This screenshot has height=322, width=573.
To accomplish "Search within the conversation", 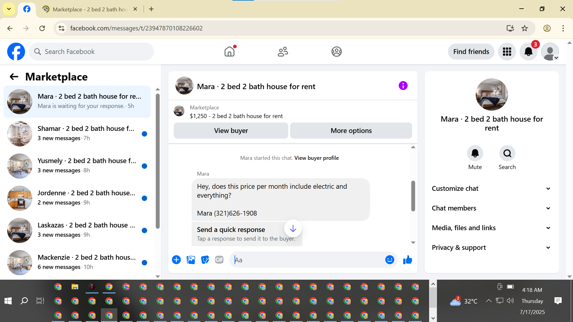I will pyautogui.click(x=507, y=153).
